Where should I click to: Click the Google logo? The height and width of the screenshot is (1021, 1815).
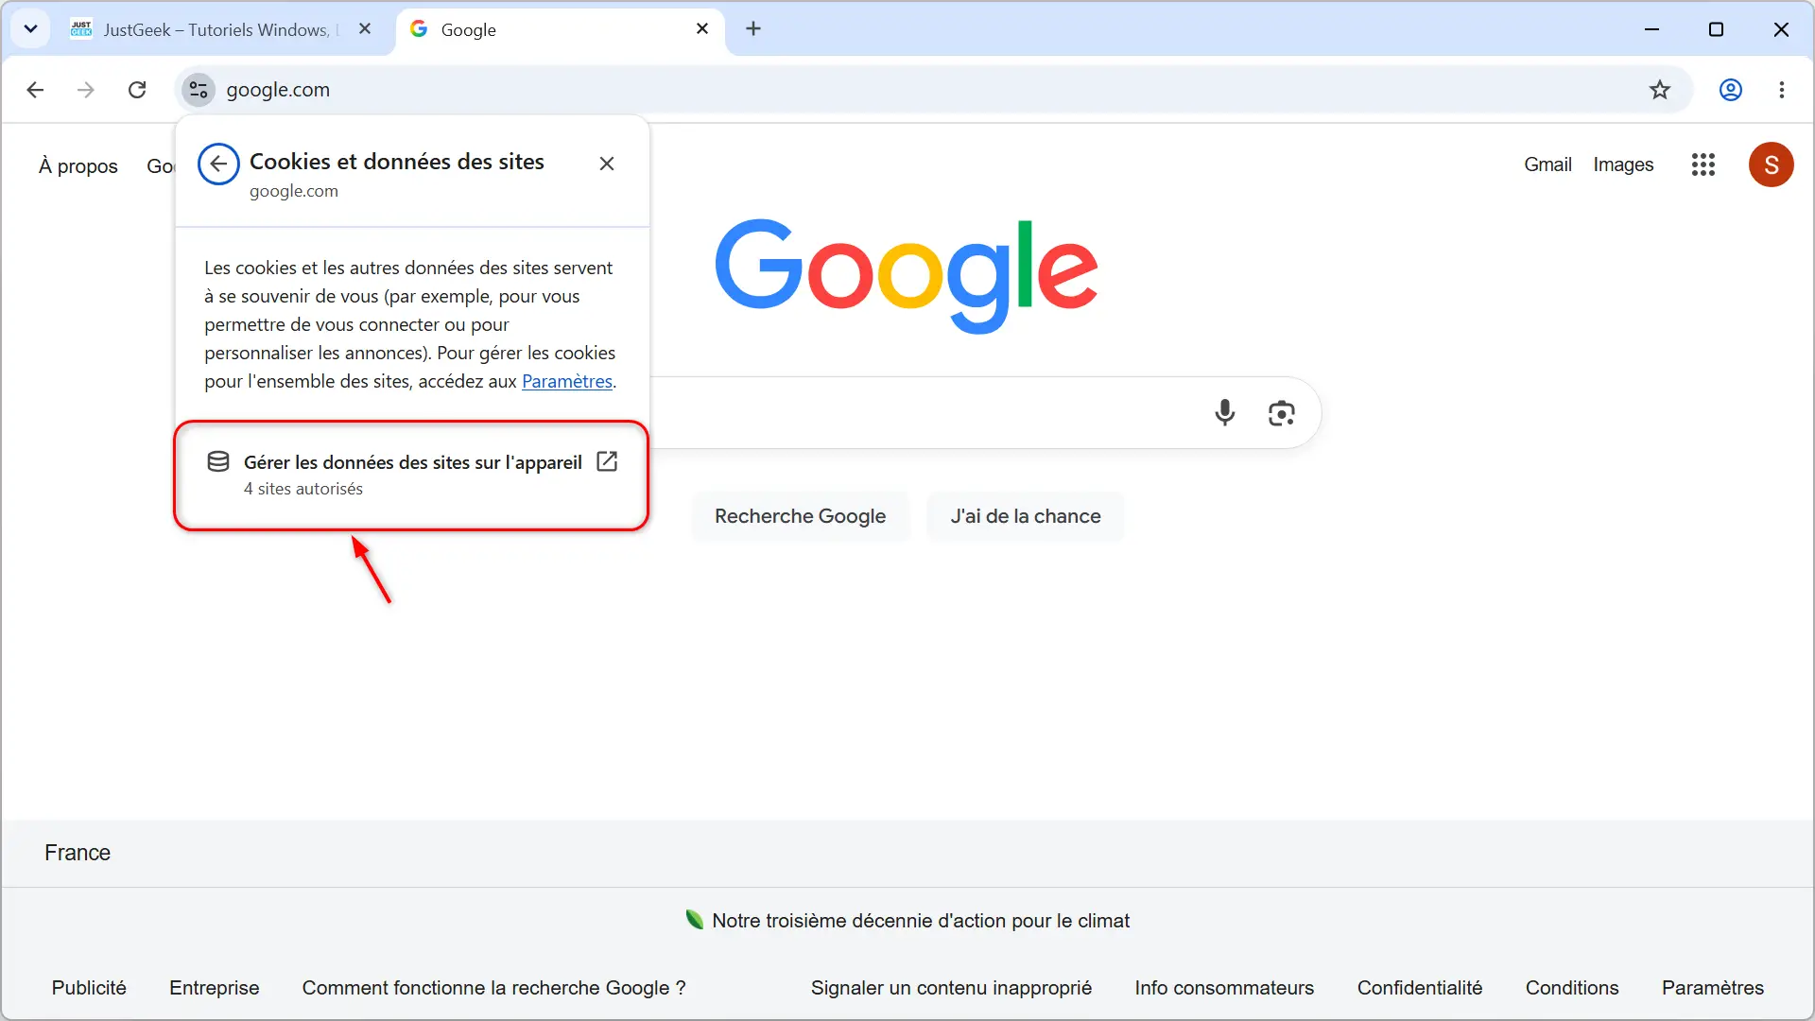[x=906, y=275]
